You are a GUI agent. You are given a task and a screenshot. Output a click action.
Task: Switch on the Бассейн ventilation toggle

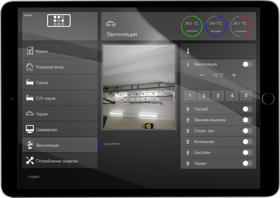247,152
